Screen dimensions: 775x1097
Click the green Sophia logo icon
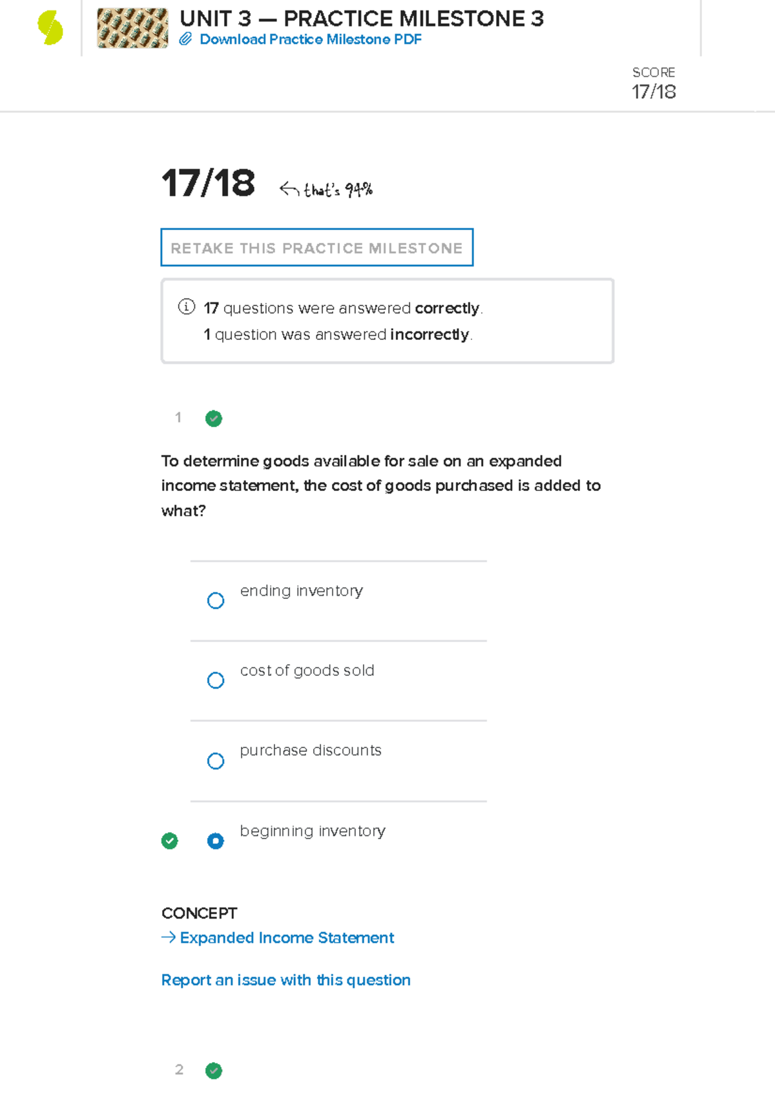[50, 28]
